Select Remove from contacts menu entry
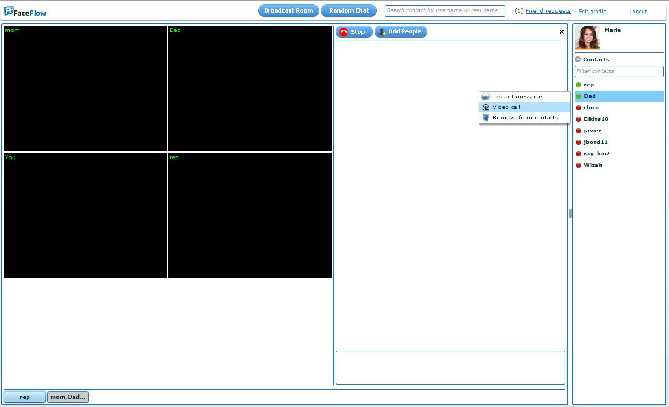The height and width of the screenshot is (407, 669). point(524,117)
